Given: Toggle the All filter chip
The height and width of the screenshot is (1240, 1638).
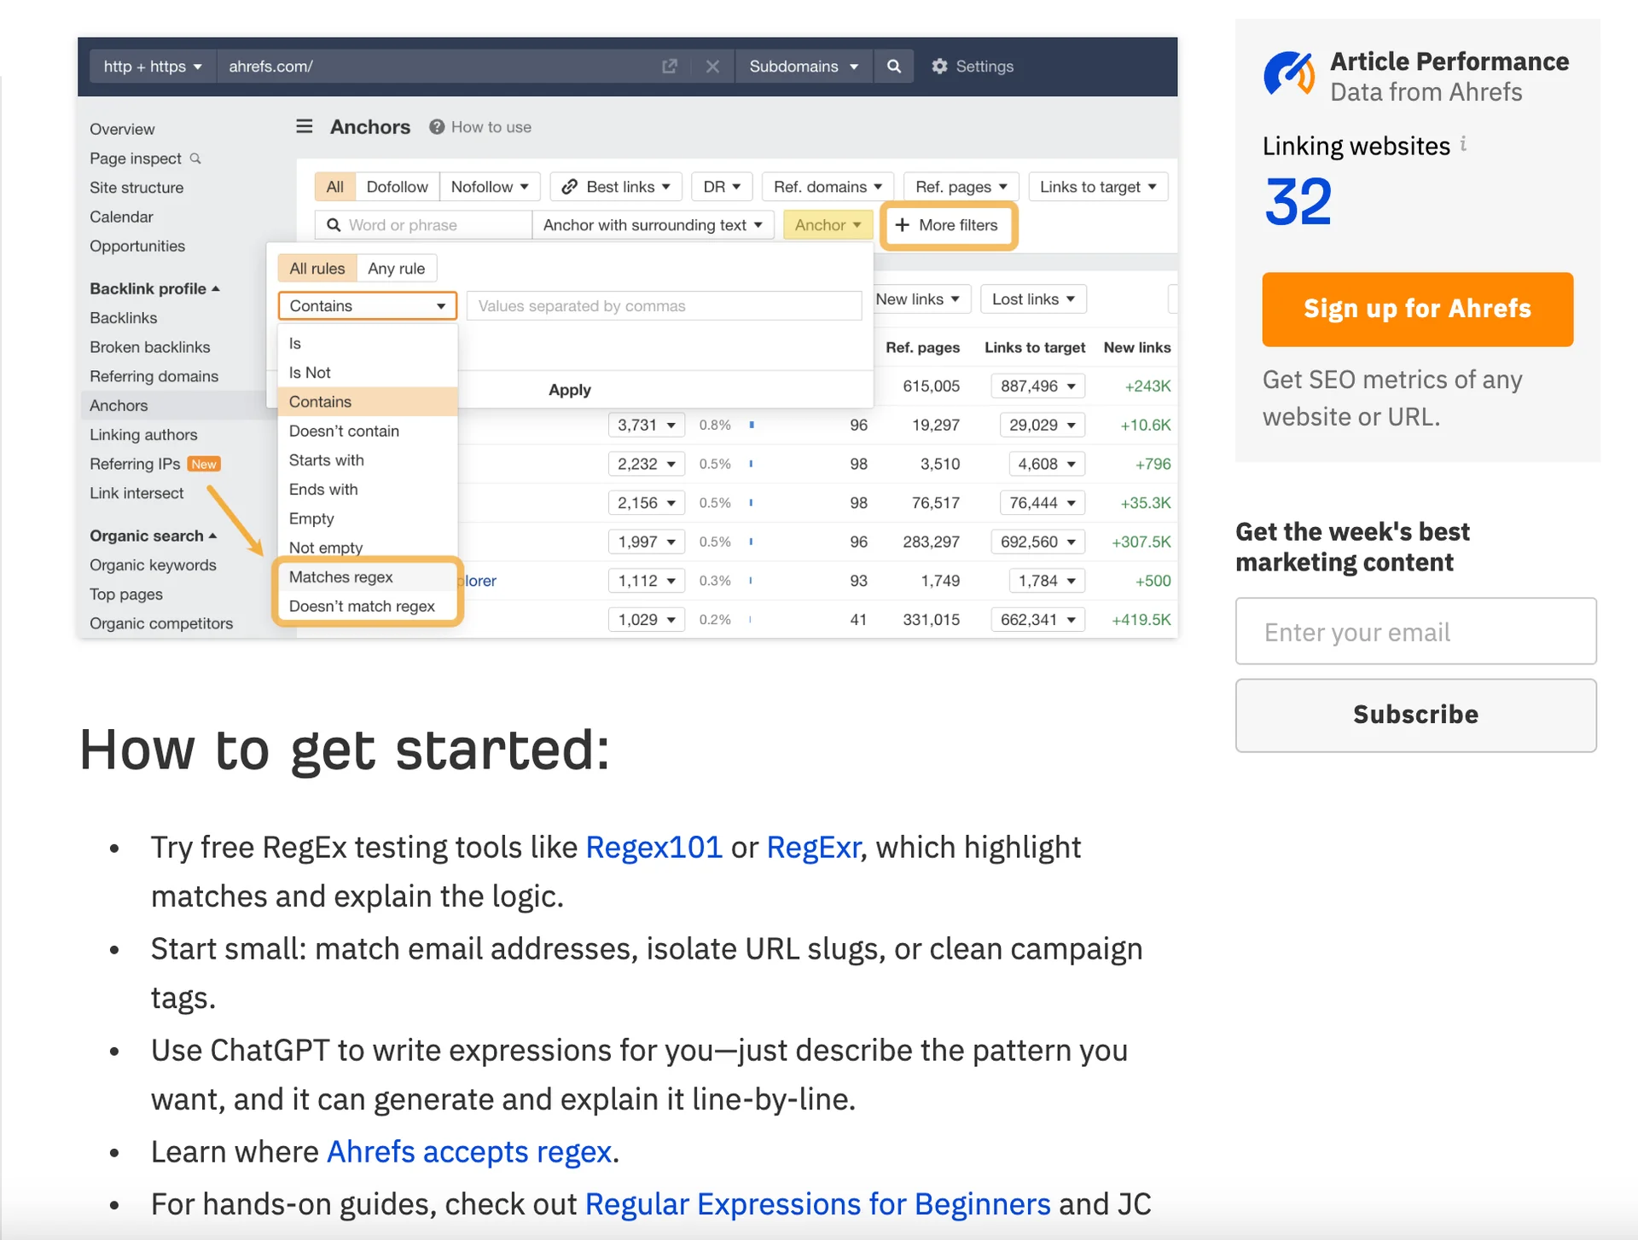Looking at the screenshot, I should click(334, 186).
